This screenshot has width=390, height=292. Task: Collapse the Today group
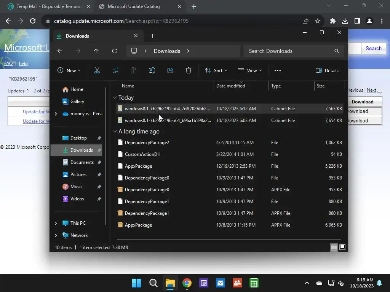click(x=115, y=98)
